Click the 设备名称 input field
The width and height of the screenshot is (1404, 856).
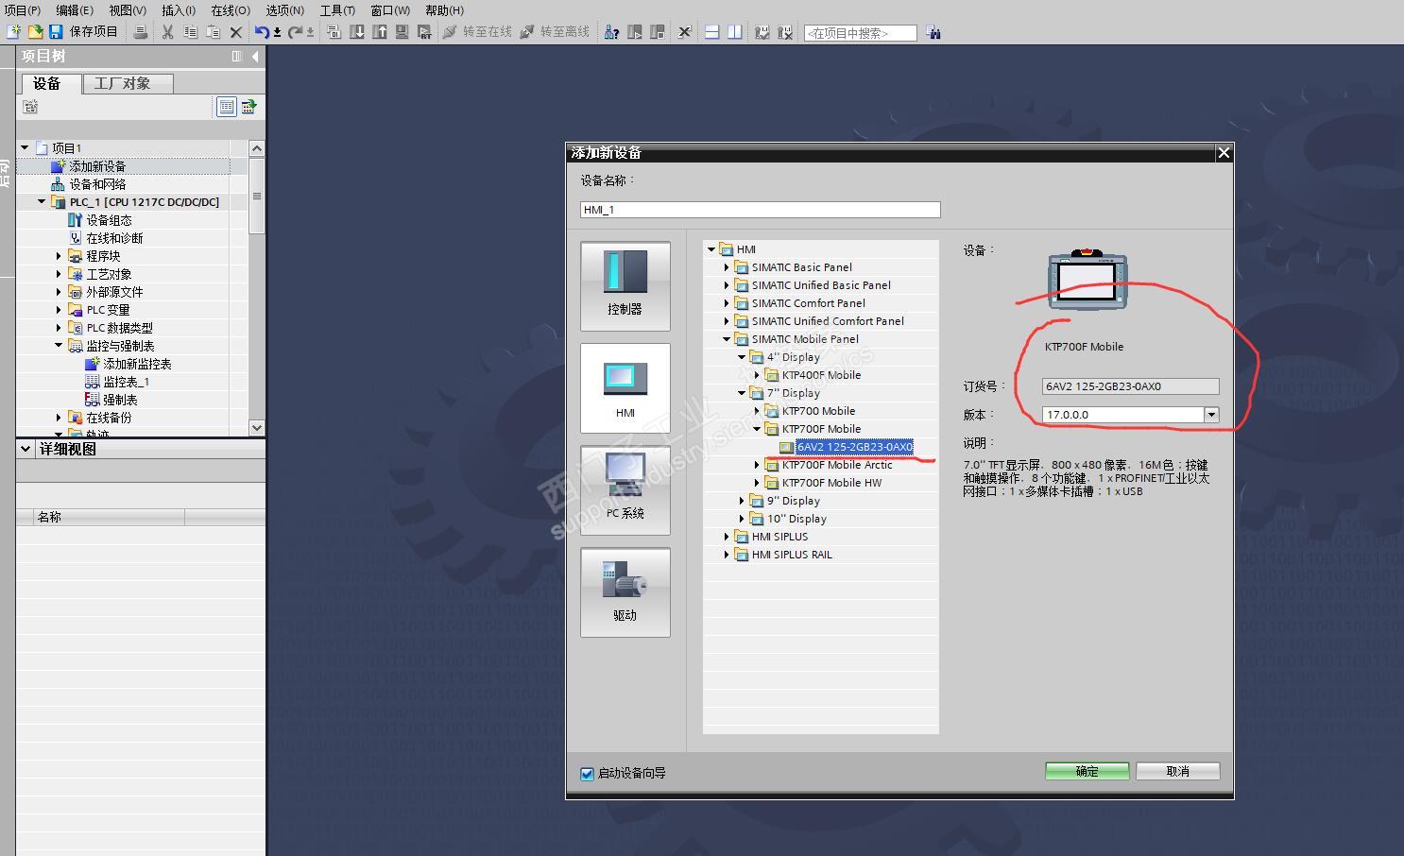pyautogui.click(x=761, y=210)
